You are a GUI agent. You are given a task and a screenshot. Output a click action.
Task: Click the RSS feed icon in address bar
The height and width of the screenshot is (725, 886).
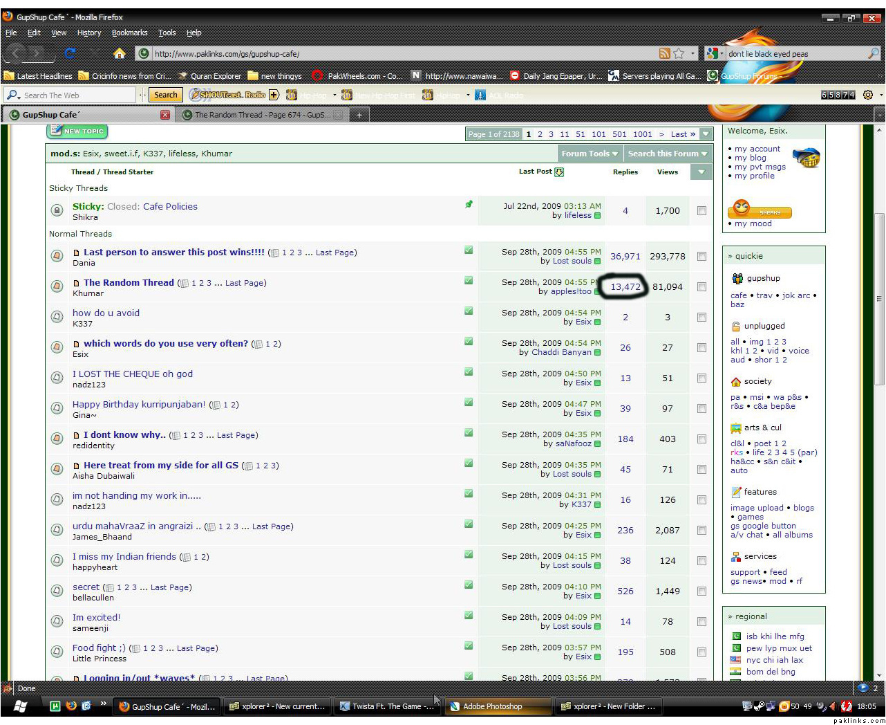coord(665,53)
